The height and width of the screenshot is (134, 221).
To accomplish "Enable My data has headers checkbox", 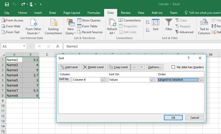I will [x=173, y=67].
